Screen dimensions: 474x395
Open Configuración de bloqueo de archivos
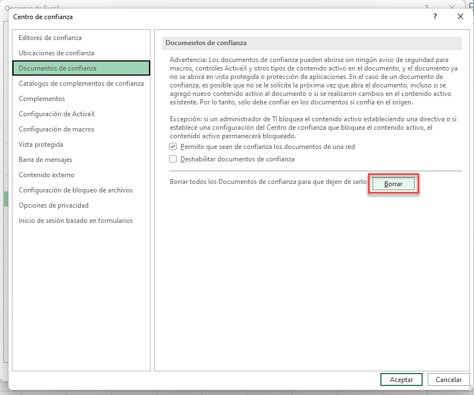pyautogui.click(x=81, y=190)
